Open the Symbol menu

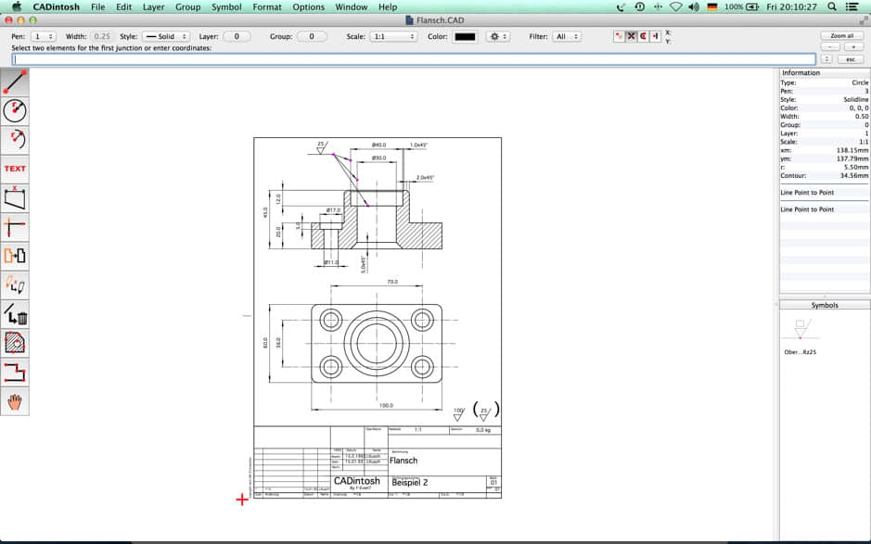226,6
